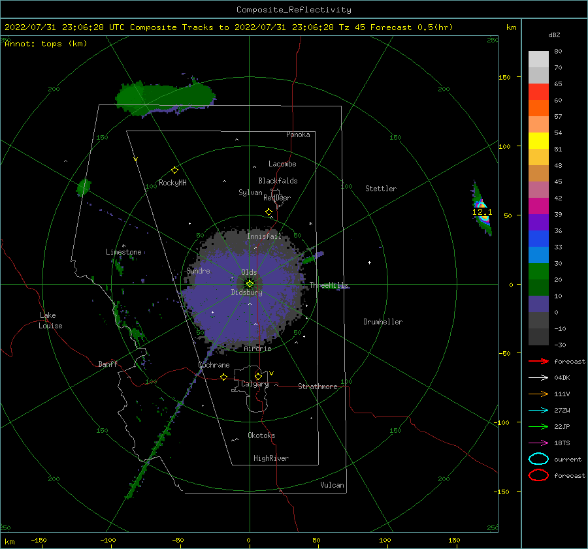This screenshot has height=549, width=588.
Task: Click the Banff label
Action: pyautogui.click(x=108, y=364)
